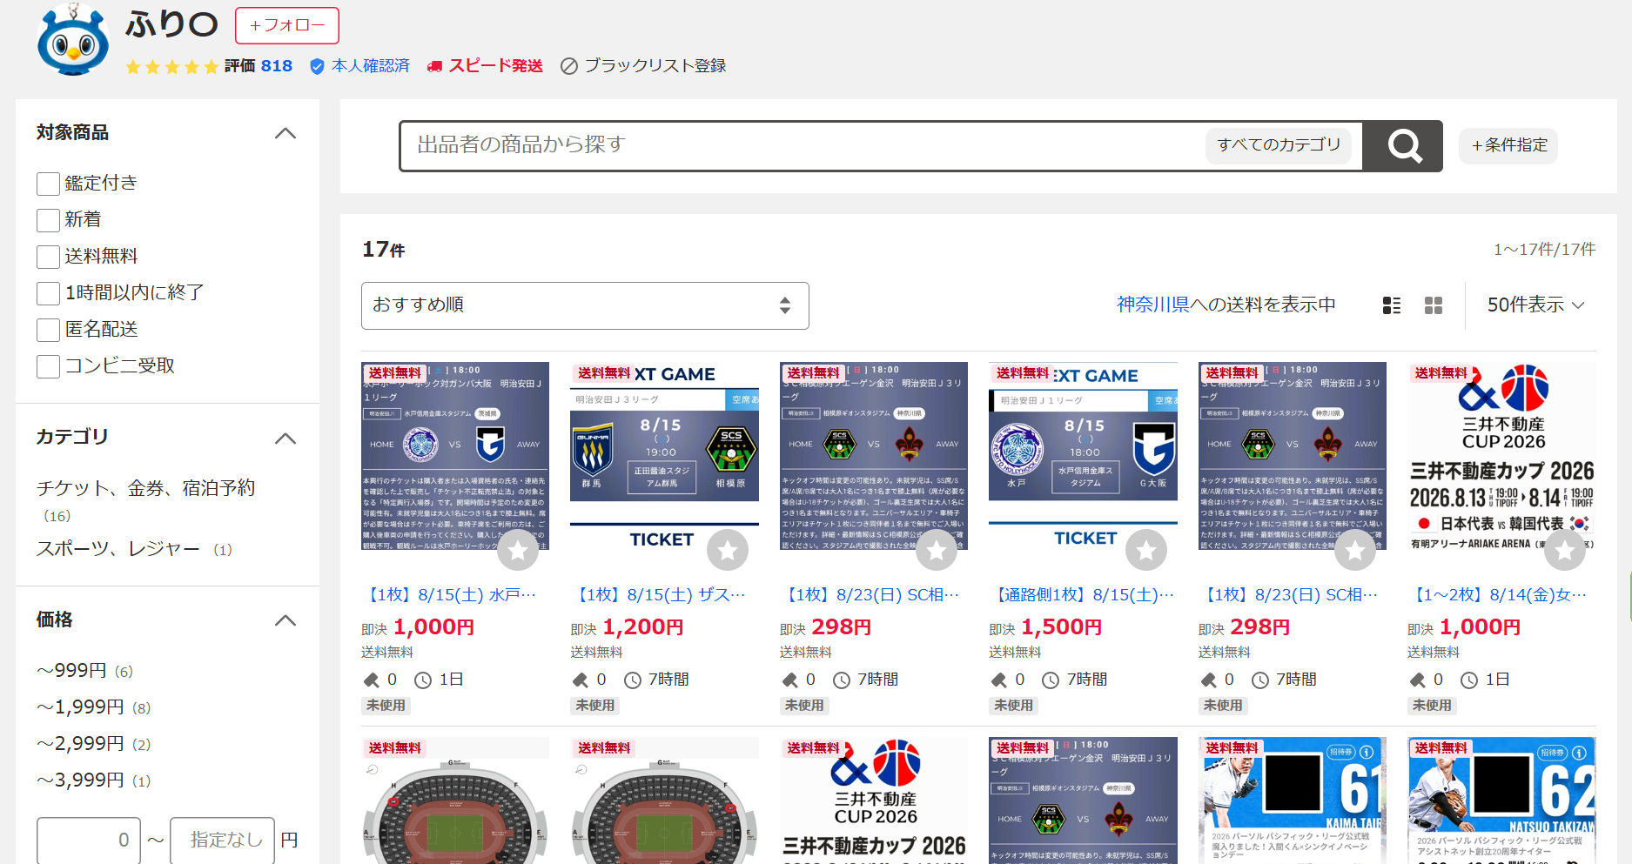Image resolution: width=1632 pixels, height=864 pixels.
Task: Open the すべてのカテゴリ category selector
Action: [x=1278, y=145]
